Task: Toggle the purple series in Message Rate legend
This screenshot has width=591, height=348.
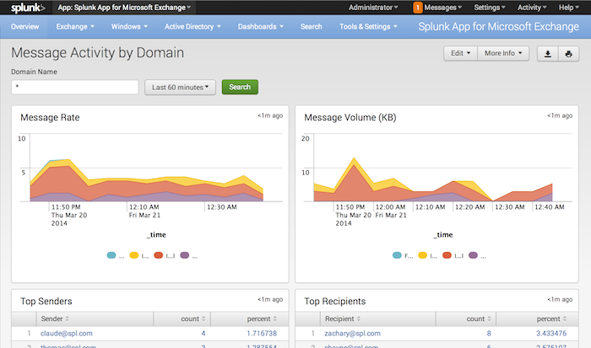Action: point(189,255)
